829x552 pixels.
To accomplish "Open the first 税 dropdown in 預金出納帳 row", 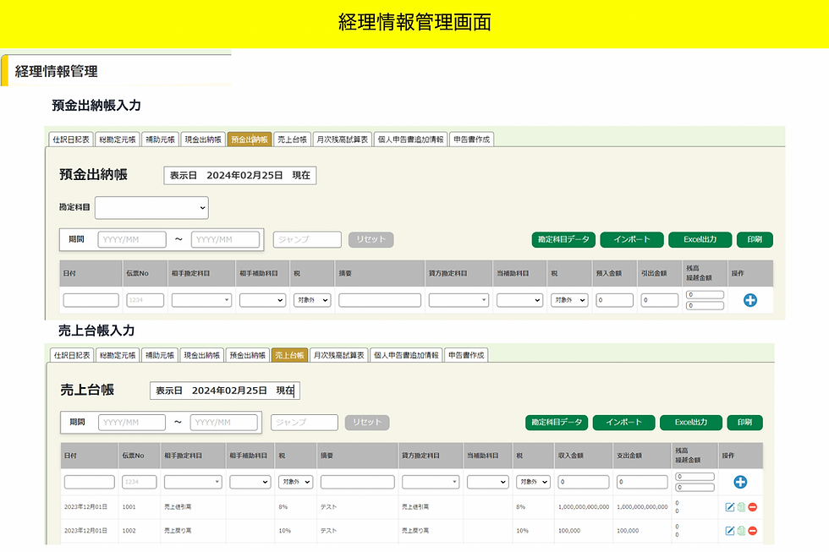I will point(312,300).
